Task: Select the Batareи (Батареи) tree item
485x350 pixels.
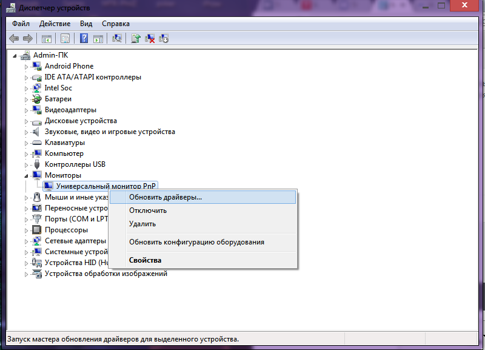Action: click(58, 99)
